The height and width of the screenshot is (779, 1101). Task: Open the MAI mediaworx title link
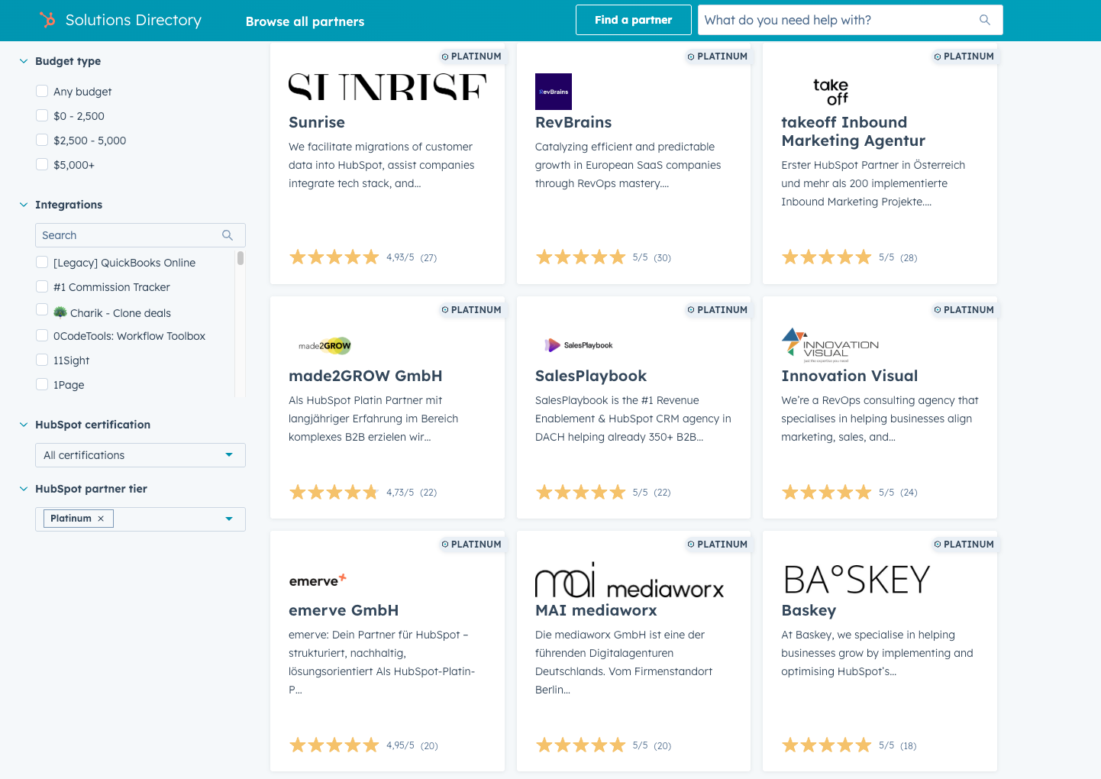coord(596,610)
